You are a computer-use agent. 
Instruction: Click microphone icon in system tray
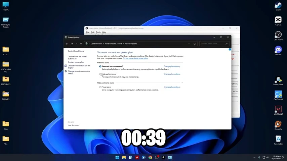pyautogui.click(x=259, y=157)
